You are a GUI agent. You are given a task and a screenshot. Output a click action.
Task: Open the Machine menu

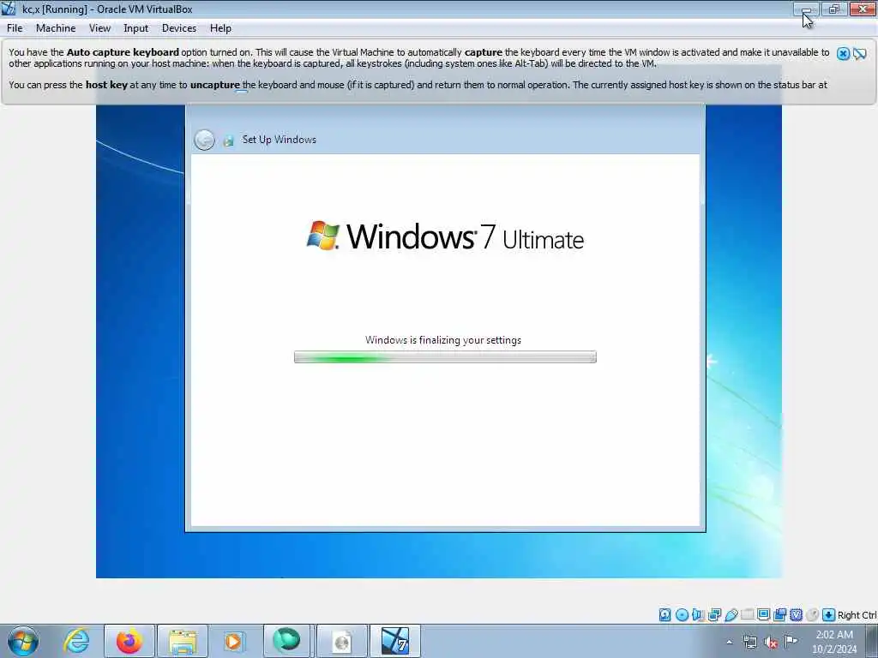pyautogui.click(x=56, y=28)
